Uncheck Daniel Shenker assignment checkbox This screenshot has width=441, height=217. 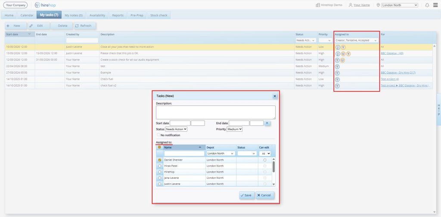click(x=160, y=160)
